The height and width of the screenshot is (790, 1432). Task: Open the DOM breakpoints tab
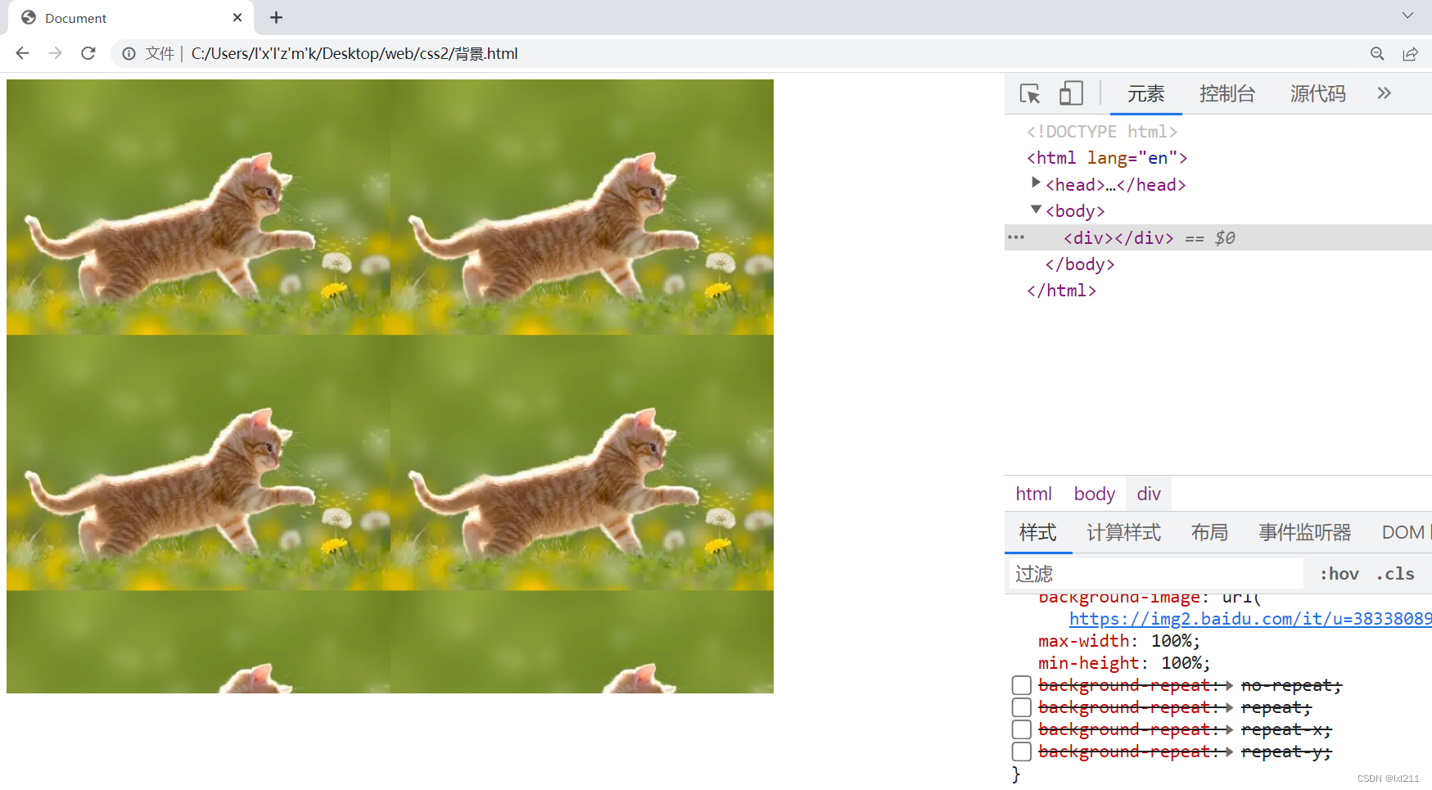pyautogui.click(x=1406, y=533)
